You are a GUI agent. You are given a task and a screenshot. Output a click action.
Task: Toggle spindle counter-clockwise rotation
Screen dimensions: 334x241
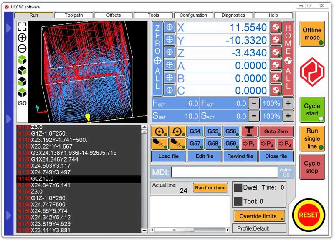coord(178,131)
